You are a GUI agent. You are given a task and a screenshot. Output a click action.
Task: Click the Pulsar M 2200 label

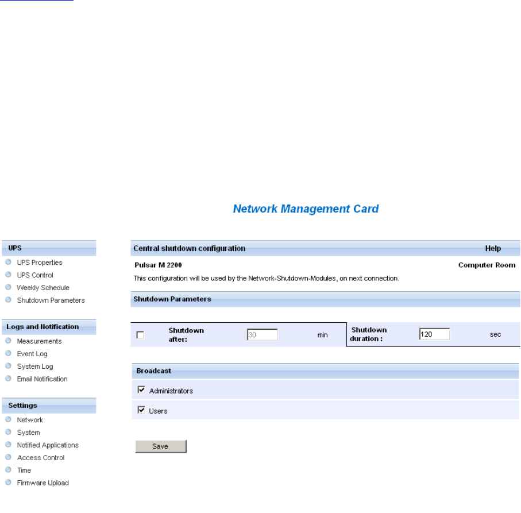[x=158, y=265]
